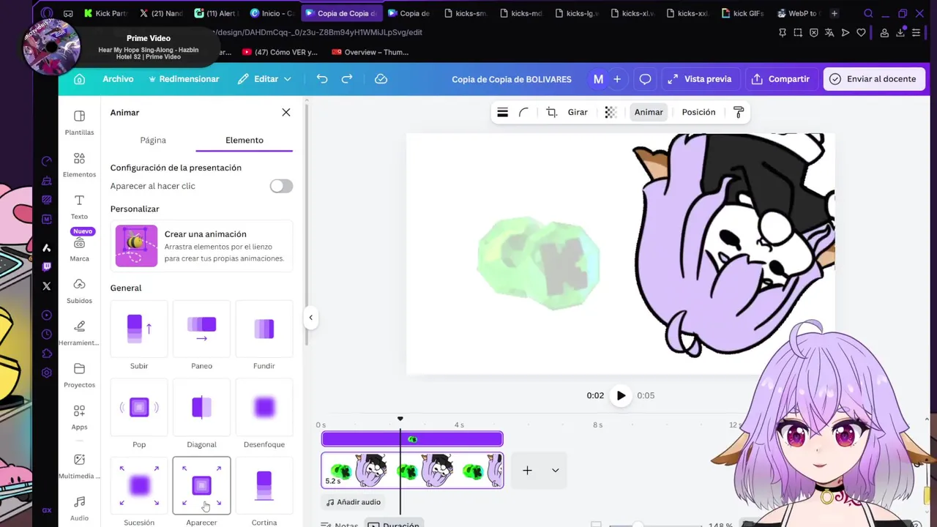
Task: Click the timeline playhead marker
Action: click(x=400, y=419)
